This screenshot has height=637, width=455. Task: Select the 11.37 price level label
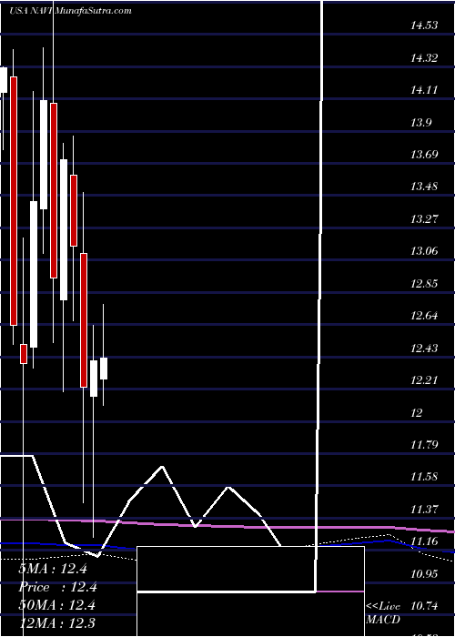coord(424,509)
